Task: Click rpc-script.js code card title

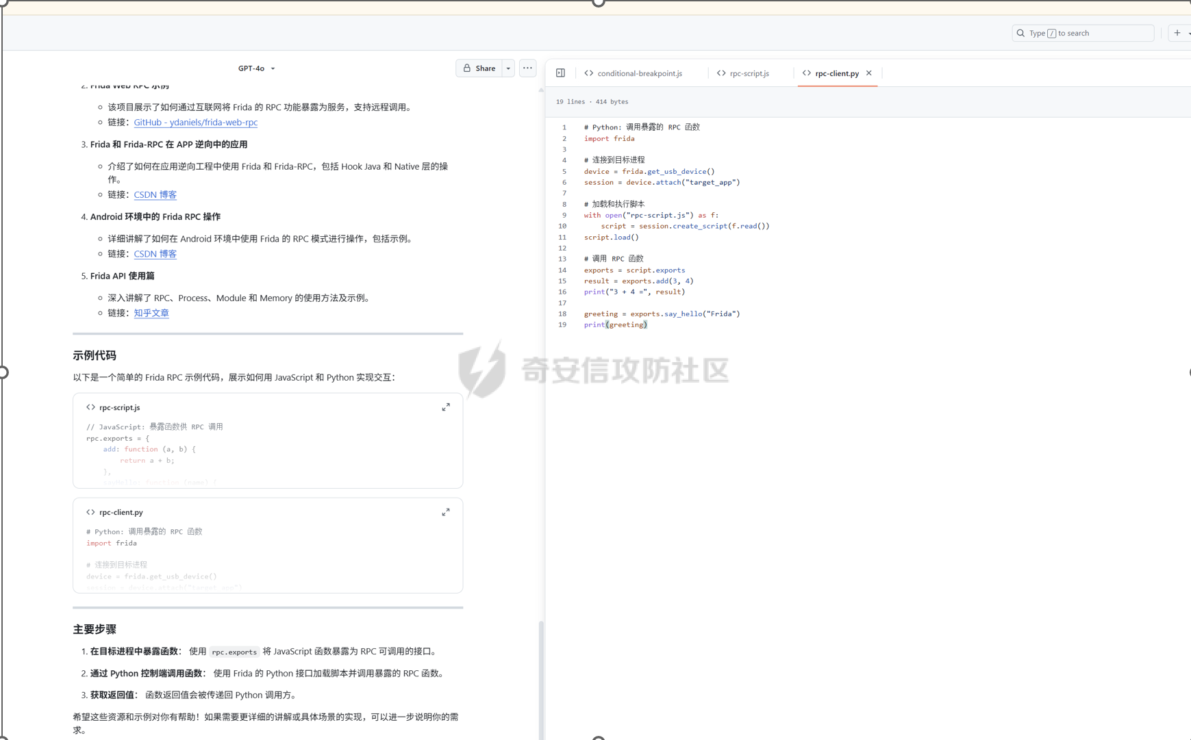Action: 120,407
